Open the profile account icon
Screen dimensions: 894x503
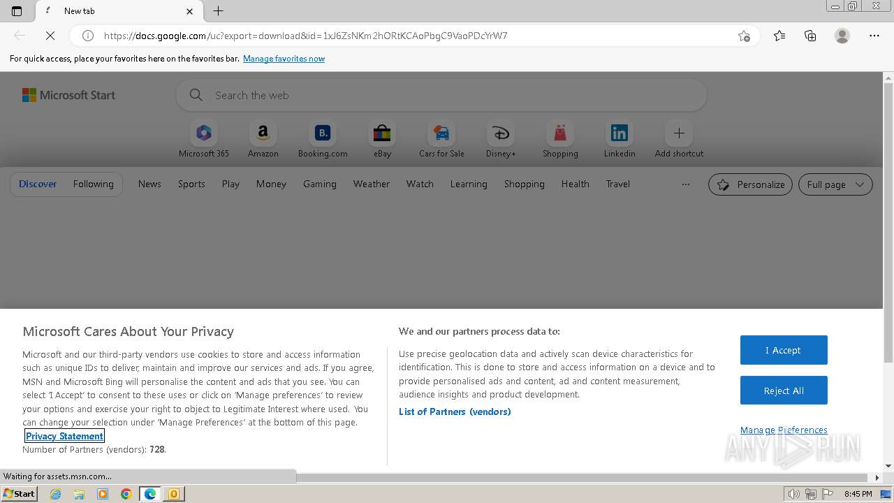(x=842, y=36)
